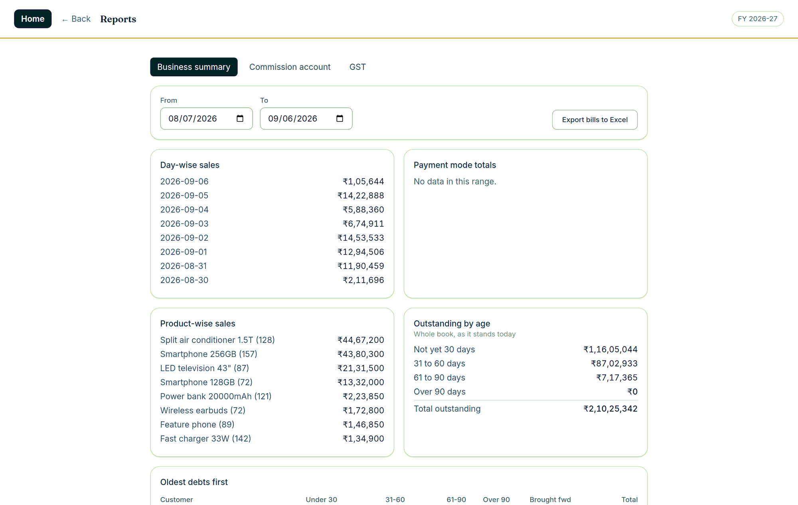Select the 2026-09-05 sales date
Screen dimensions: 798x505
click(x=184, y=196)
